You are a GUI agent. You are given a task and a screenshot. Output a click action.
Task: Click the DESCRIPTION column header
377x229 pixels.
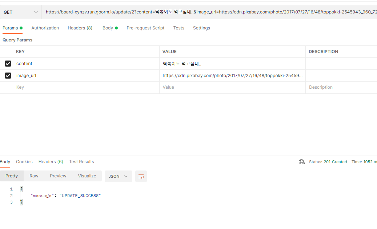pyautogui.click(x=324, y=51)
